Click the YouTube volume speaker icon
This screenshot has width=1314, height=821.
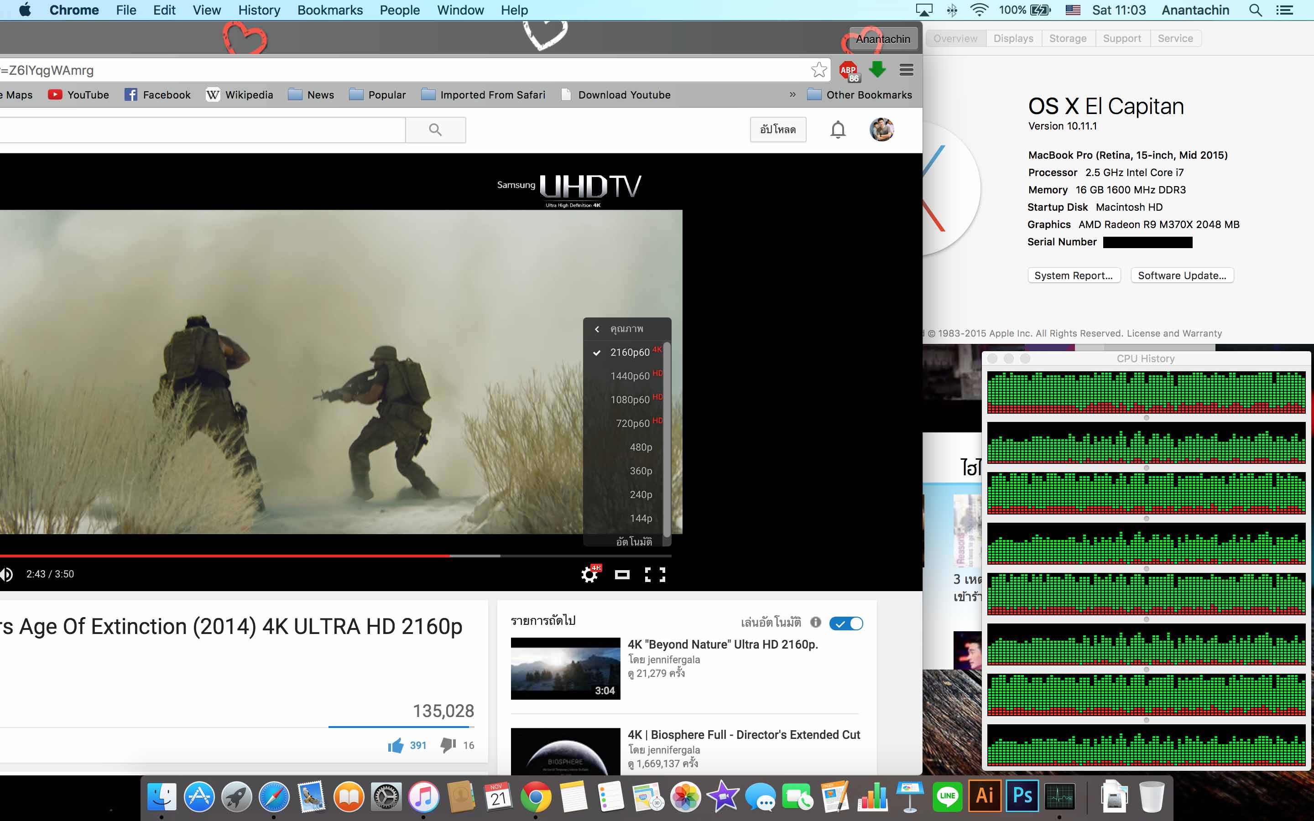6,574
